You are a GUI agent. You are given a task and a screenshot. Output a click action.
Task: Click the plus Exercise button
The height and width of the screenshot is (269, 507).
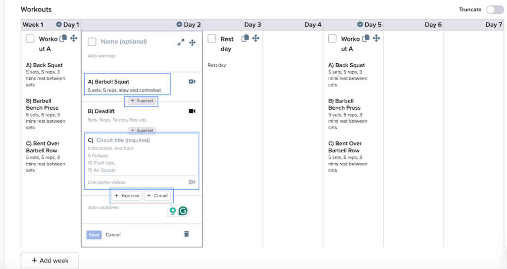(x=127, y=196)
